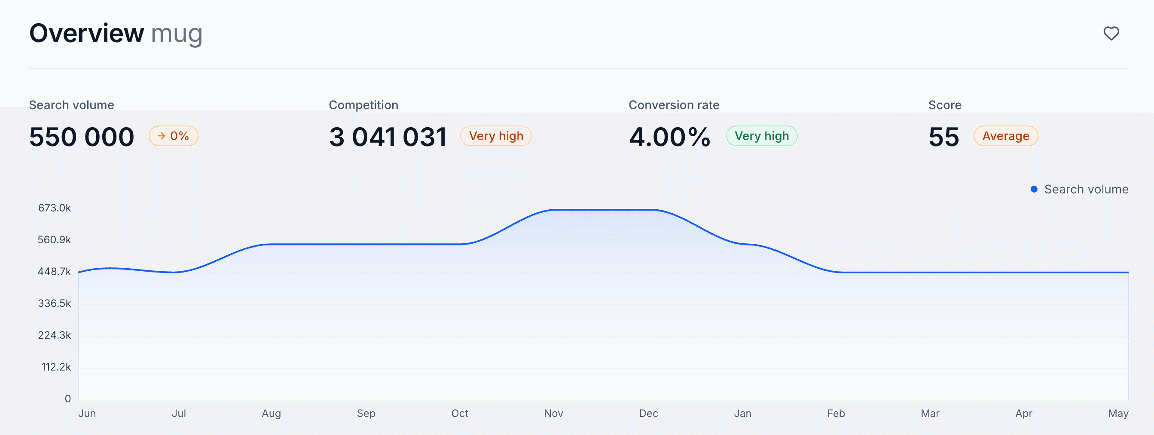Click the score value 55

(x=943, y=137)
